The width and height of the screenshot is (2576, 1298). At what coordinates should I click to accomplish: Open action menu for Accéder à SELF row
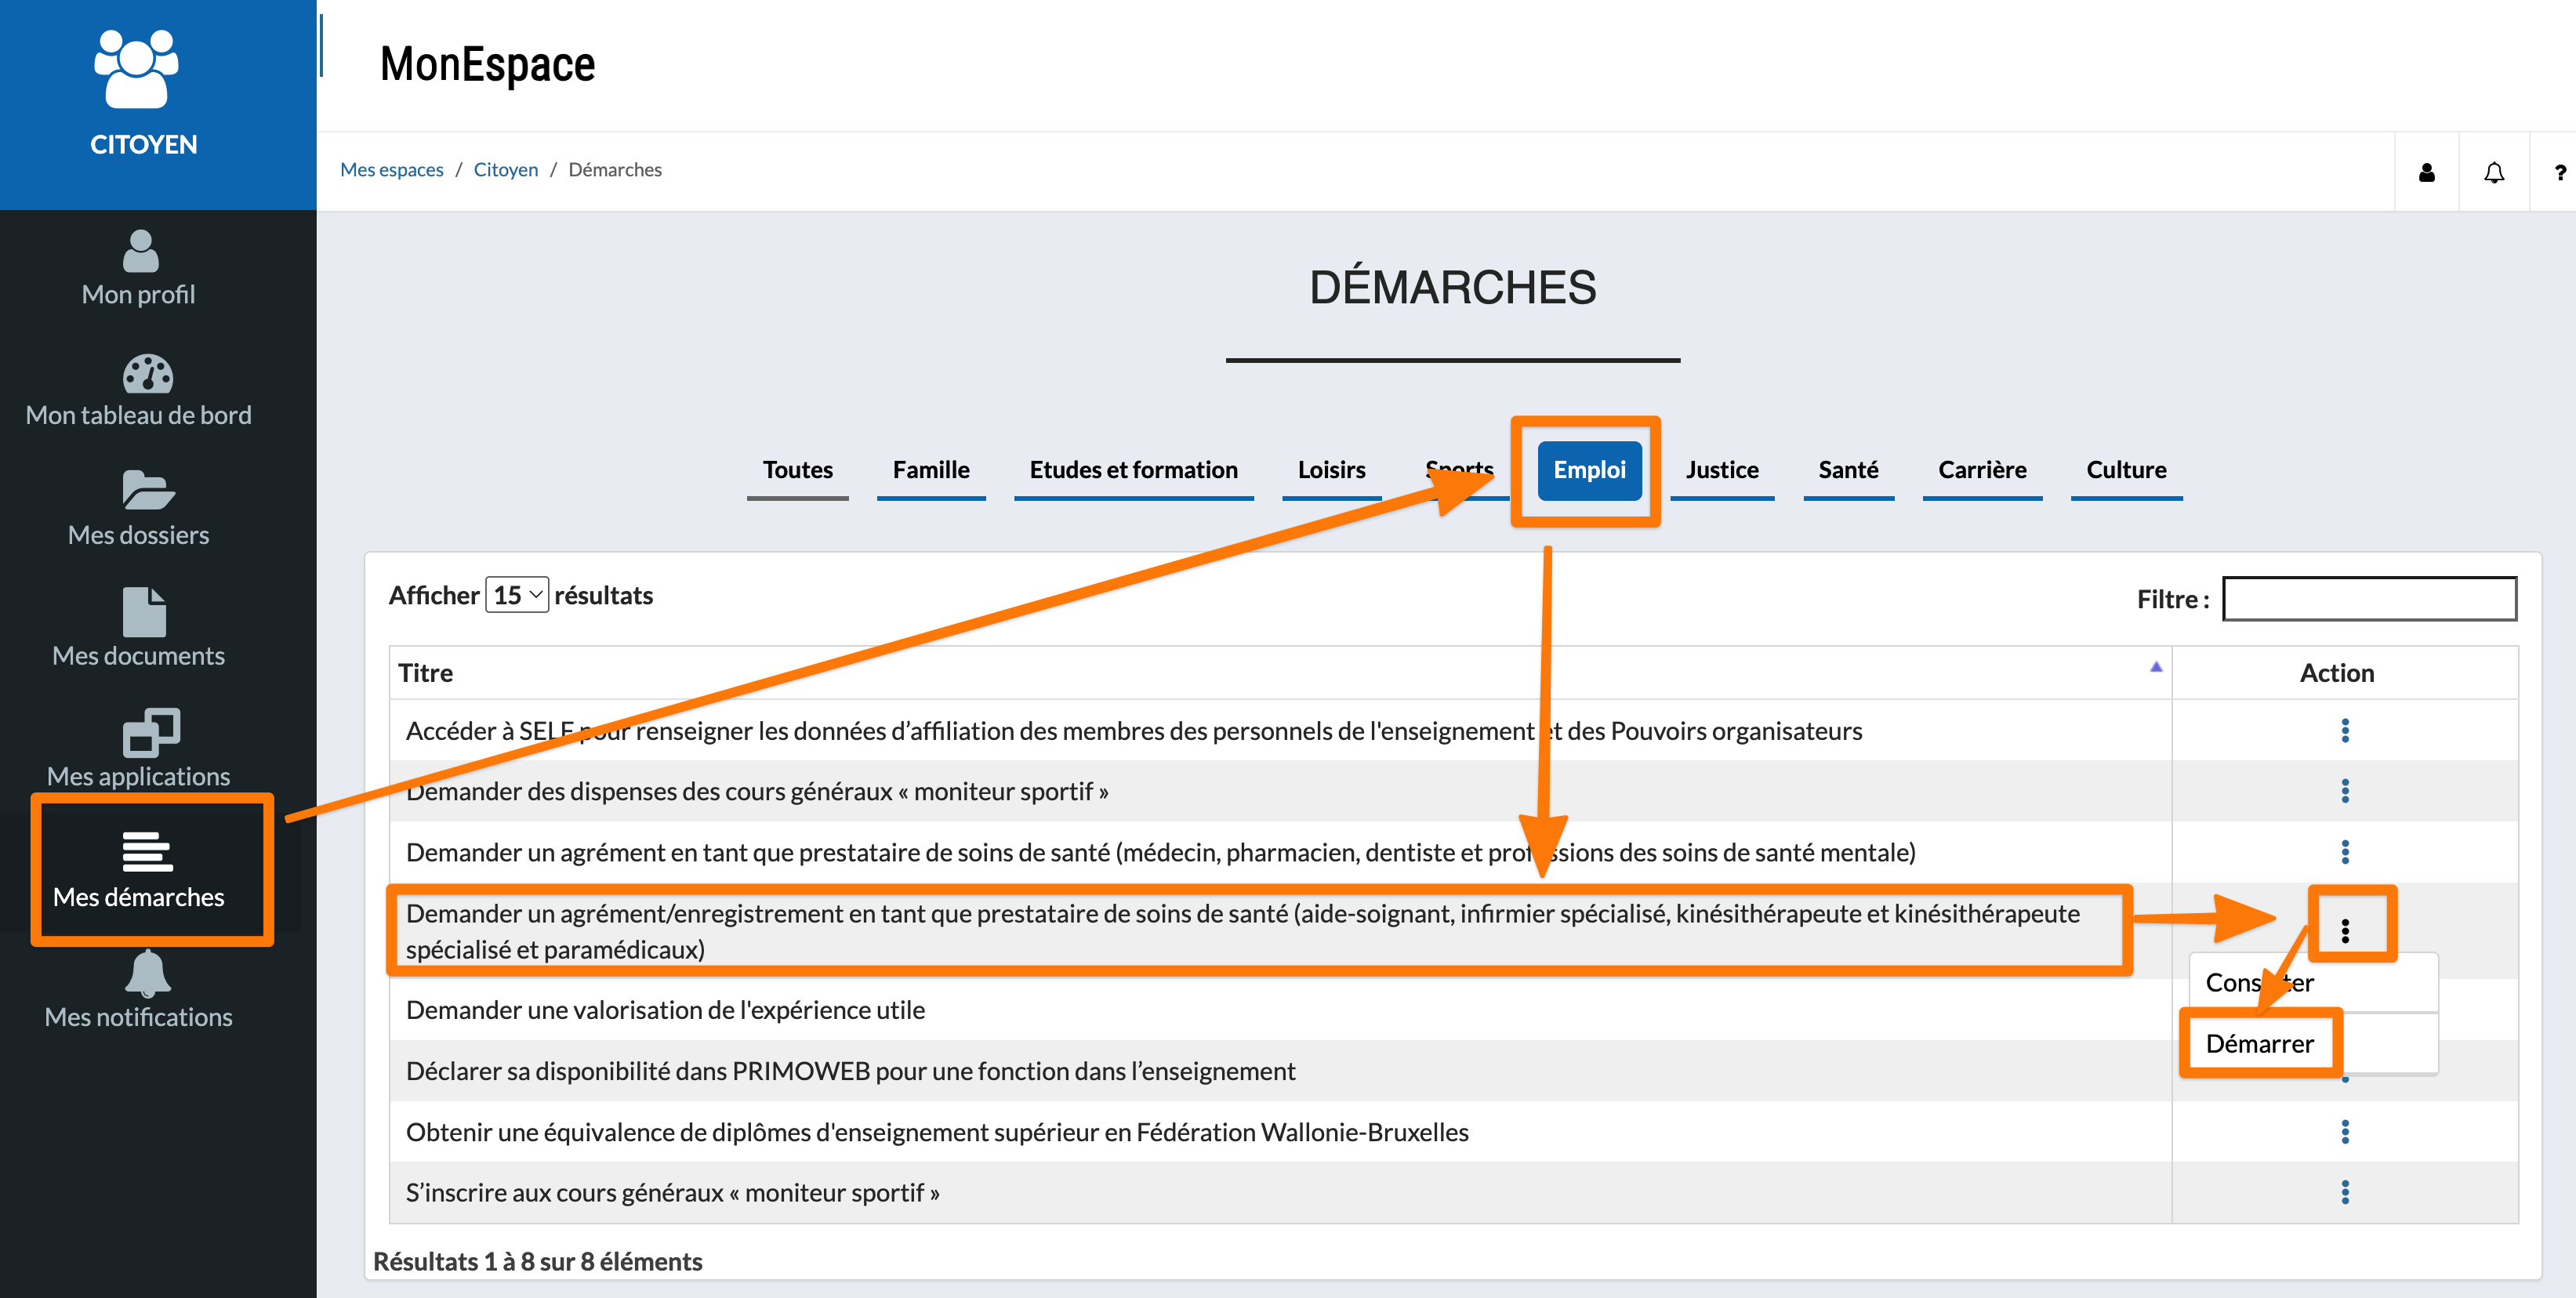(x=2345, y=731)
